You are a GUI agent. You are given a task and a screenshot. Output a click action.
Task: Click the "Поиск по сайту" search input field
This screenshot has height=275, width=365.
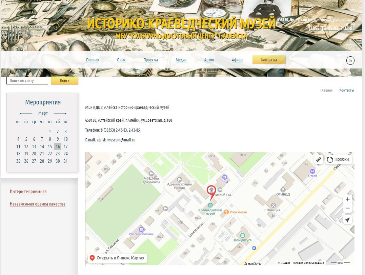pyautogui.click(x=27, y=80)
